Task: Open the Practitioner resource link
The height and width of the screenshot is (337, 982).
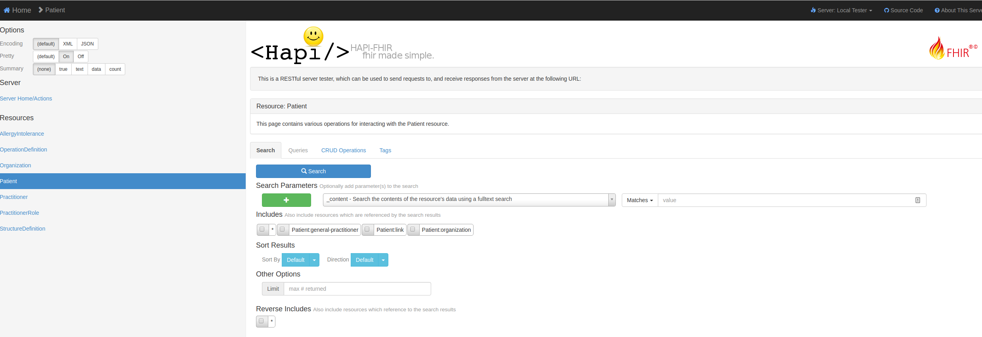Action: [14, 197]
